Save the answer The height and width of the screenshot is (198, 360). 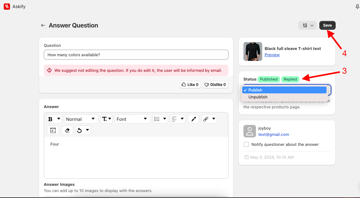[x=327, y=25]
